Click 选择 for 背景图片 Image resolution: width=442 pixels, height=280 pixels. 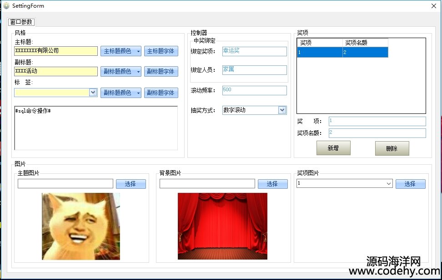tap(272, 184)
